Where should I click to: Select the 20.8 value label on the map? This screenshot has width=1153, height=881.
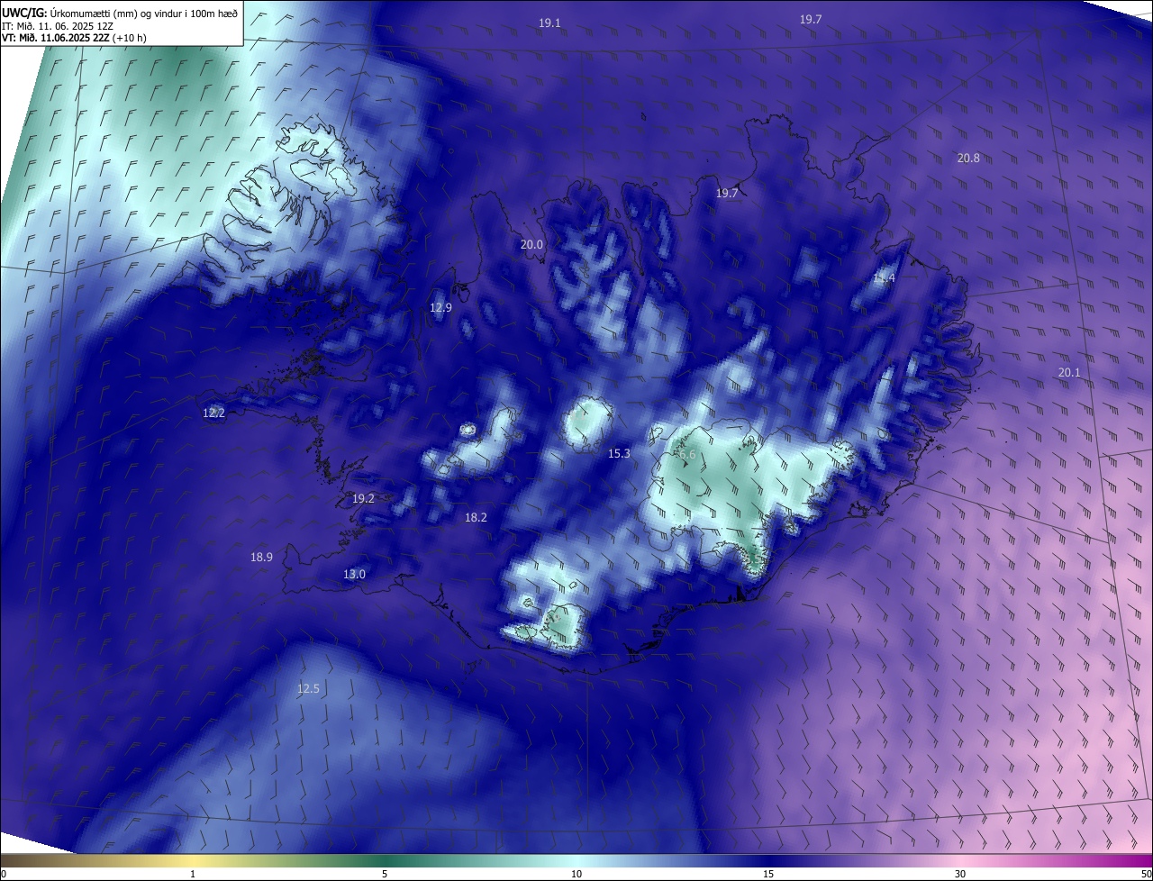(x=968, y=159)
